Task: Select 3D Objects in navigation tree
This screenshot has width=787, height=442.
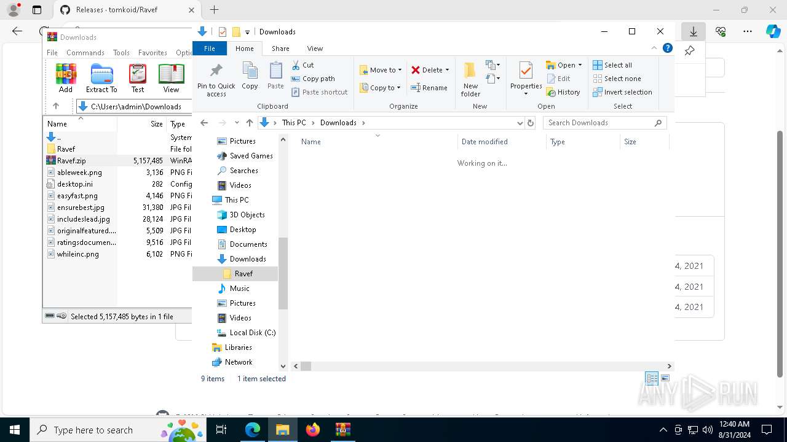Action: pos(240,215)
